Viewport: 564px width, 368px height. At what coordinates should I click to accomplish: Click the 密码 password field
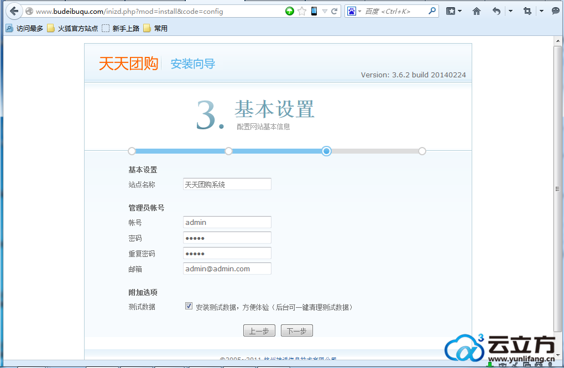click(x=227, y=238)
